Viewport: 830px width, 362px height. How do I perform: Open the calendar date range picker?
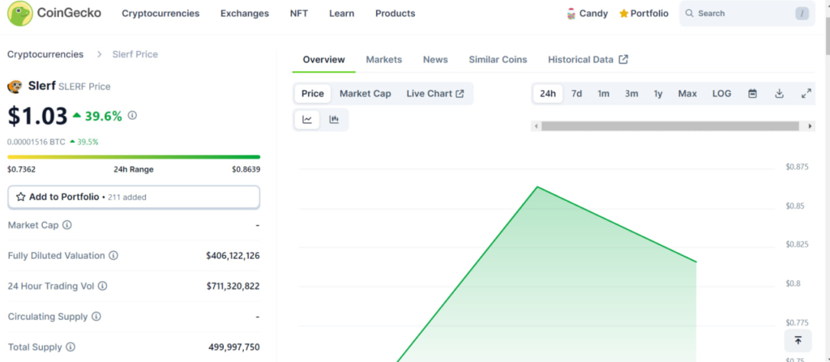752,94
